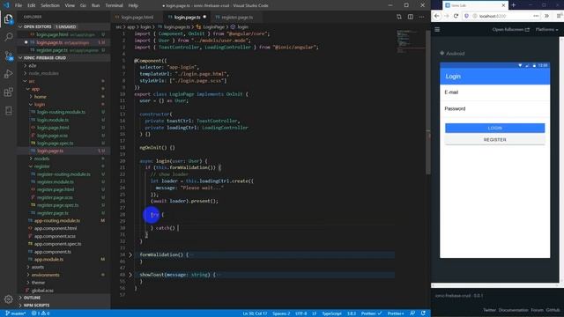Open app.module.ts in the file tree
Viewport: 564px width, 317px height.
[48, 260]
